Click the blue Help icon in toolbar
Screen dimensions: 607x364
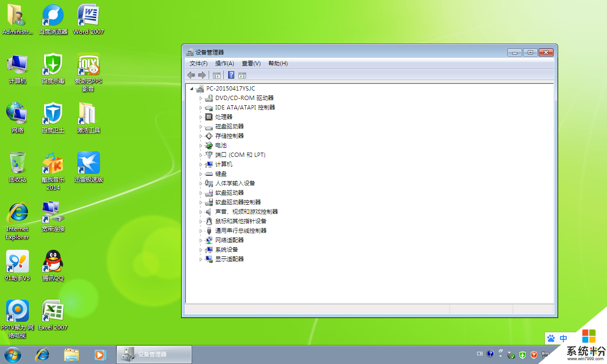click(231, 75)
